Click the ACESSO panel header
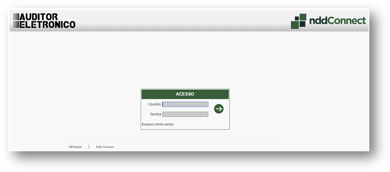 click(x=185, y=94)
